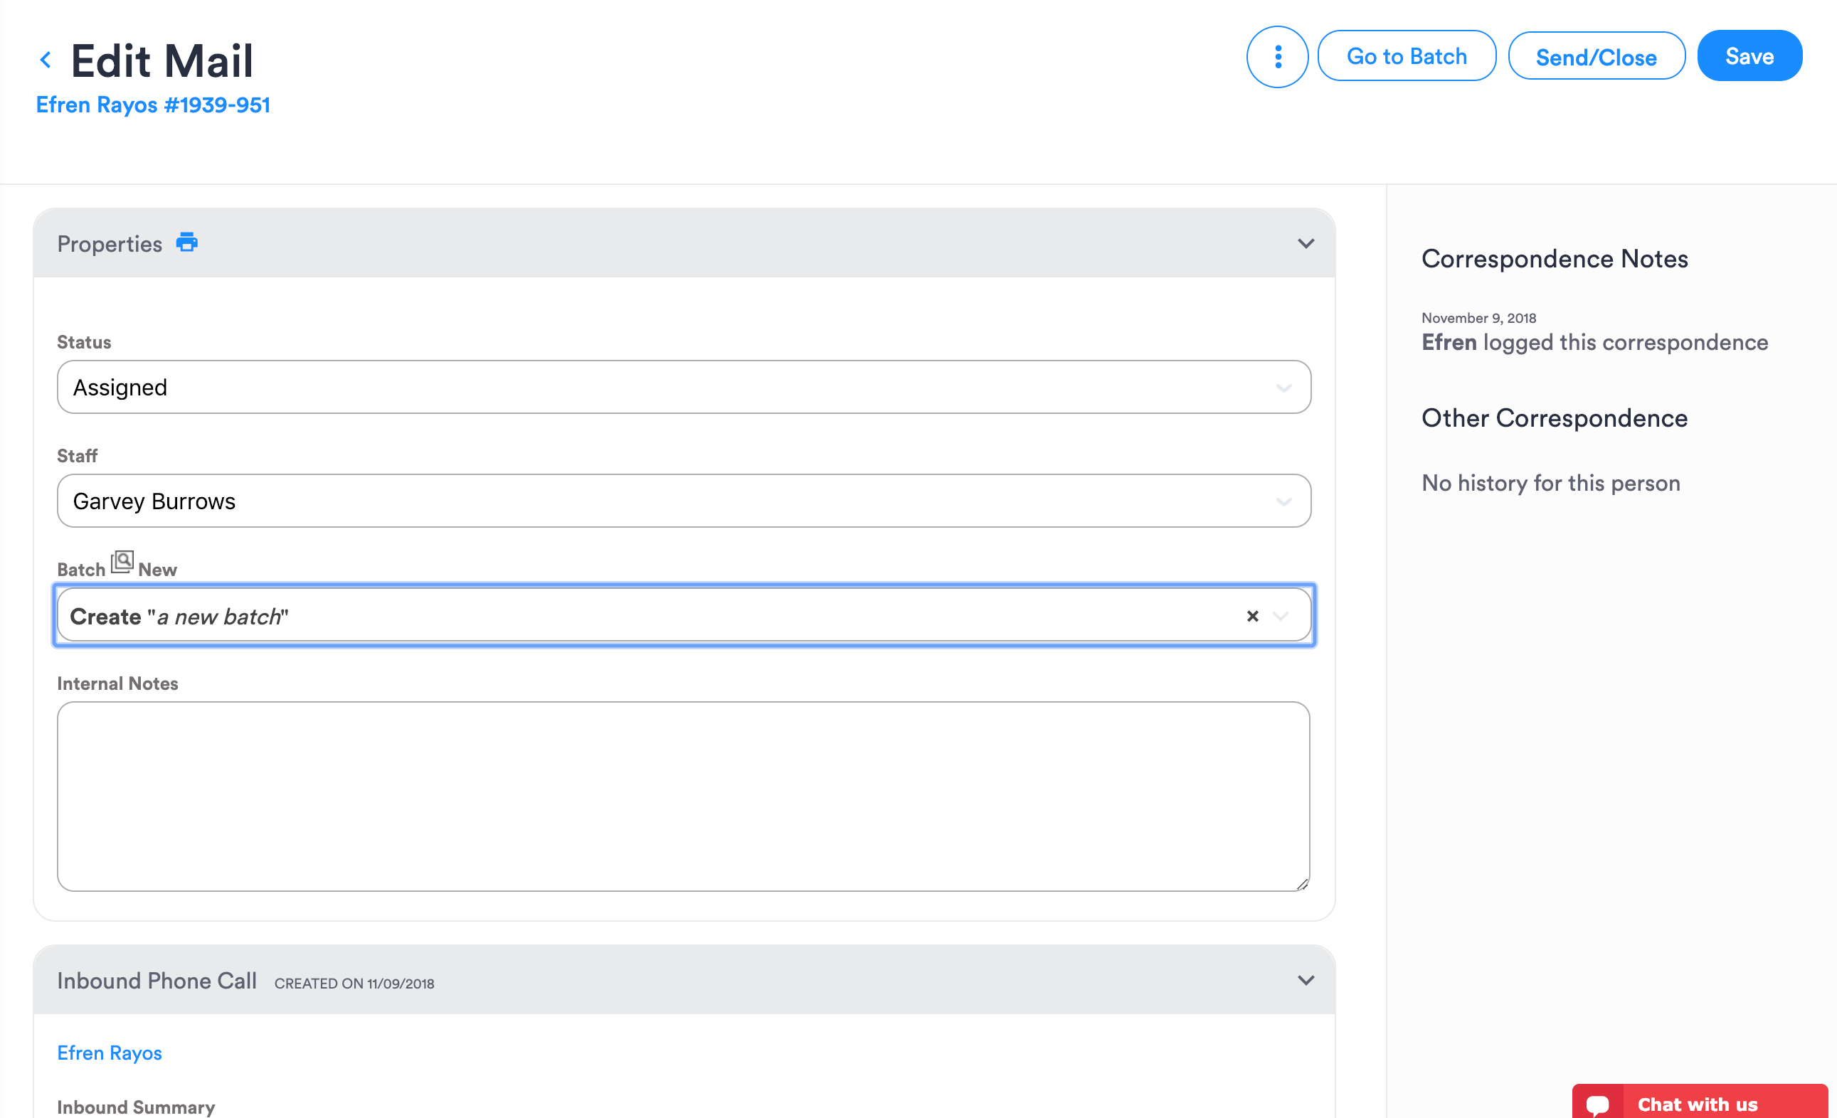This screenshot has height=1118, width=1837.
Task: Click the Go to Batch button
Action: click(x=1406, y=55)
